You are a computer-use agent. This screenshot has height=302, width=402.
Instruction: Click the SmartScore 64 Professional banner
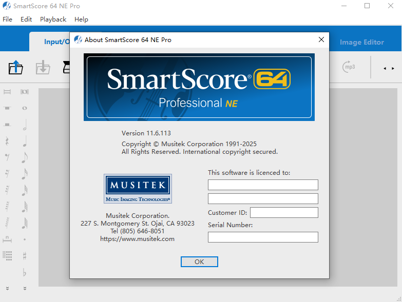tap(199, 87)
